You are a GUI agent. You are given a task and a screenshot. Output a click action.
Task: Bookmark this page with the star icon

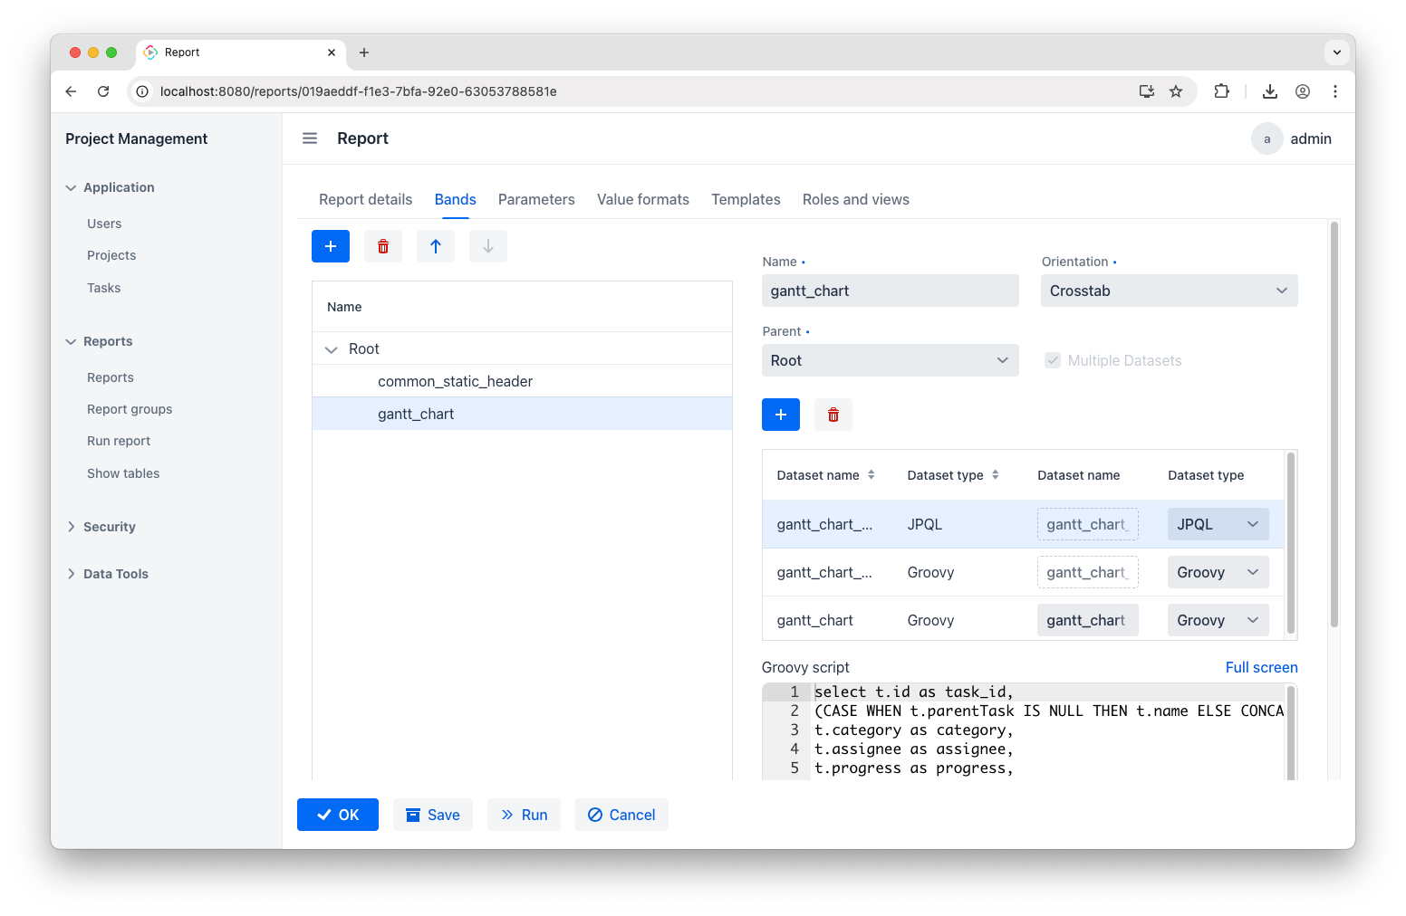tap(1176, 91)
